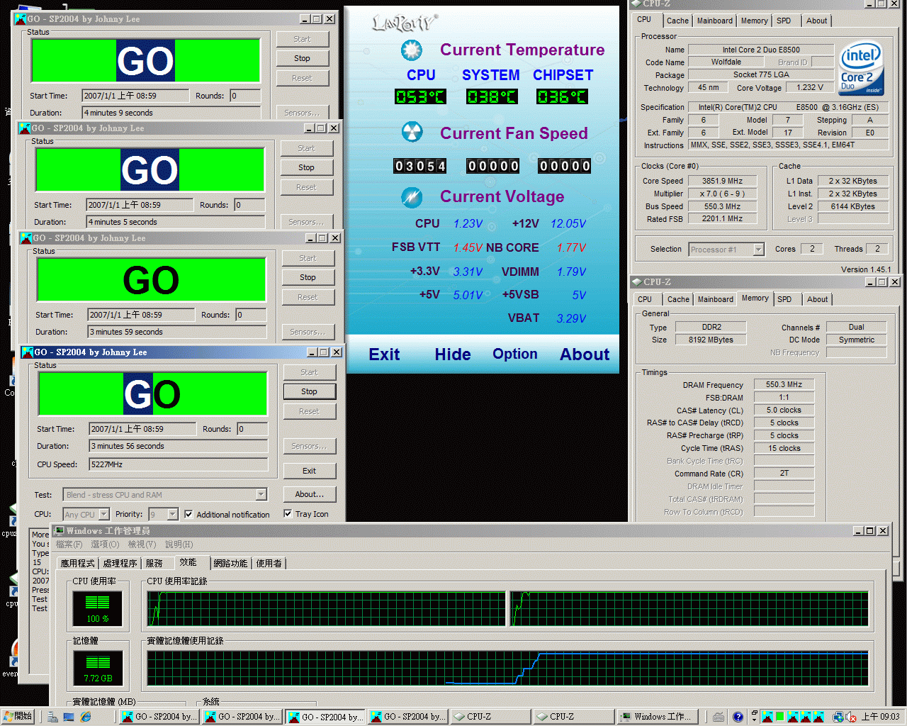The image size is (907, 726).
Task: Click the Intel Core 2 Duo logo in CPU-Z
Action: pyautogui.click(x=861, y=69)
